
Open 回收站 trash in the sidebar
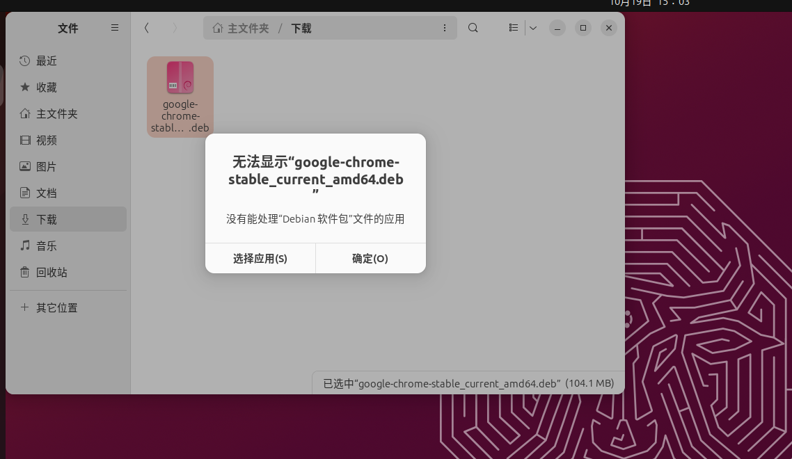point(68,272)
